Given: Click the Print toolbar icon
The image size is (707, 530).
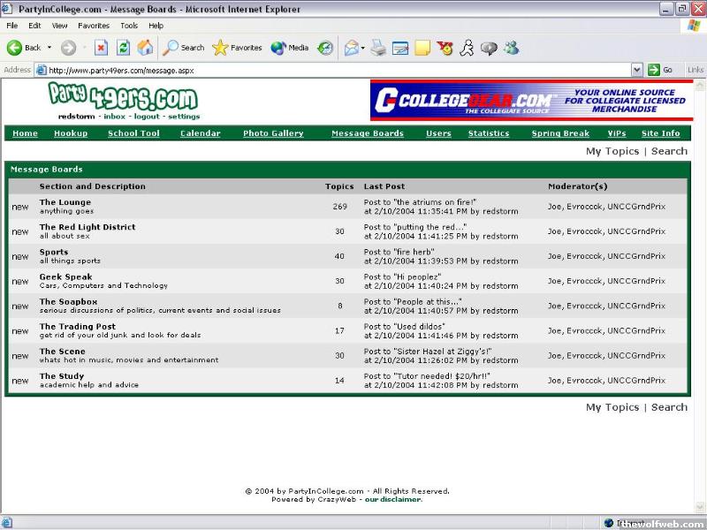Looking at the screenshot, I should 378,48.
